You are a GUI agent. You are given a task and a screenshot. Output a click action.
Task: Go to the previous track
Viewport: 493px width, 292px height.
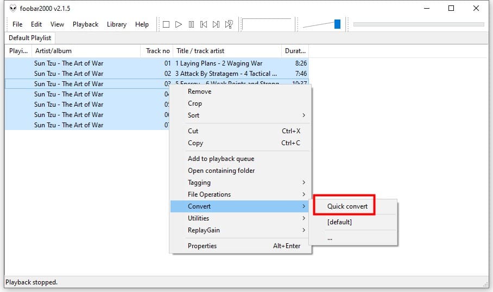pos(204,24)
